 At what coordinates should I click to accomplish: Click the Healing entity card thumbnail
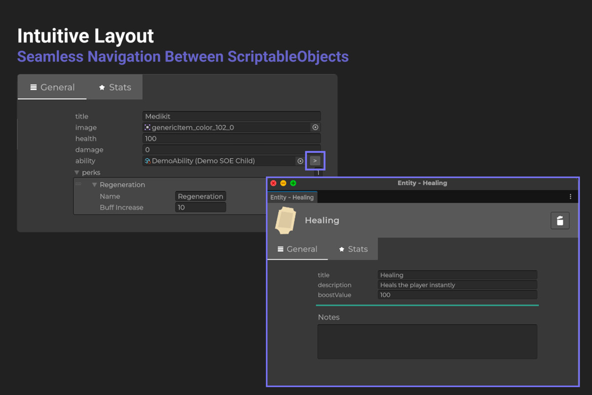pyautogui.click(x=286, y=221)
